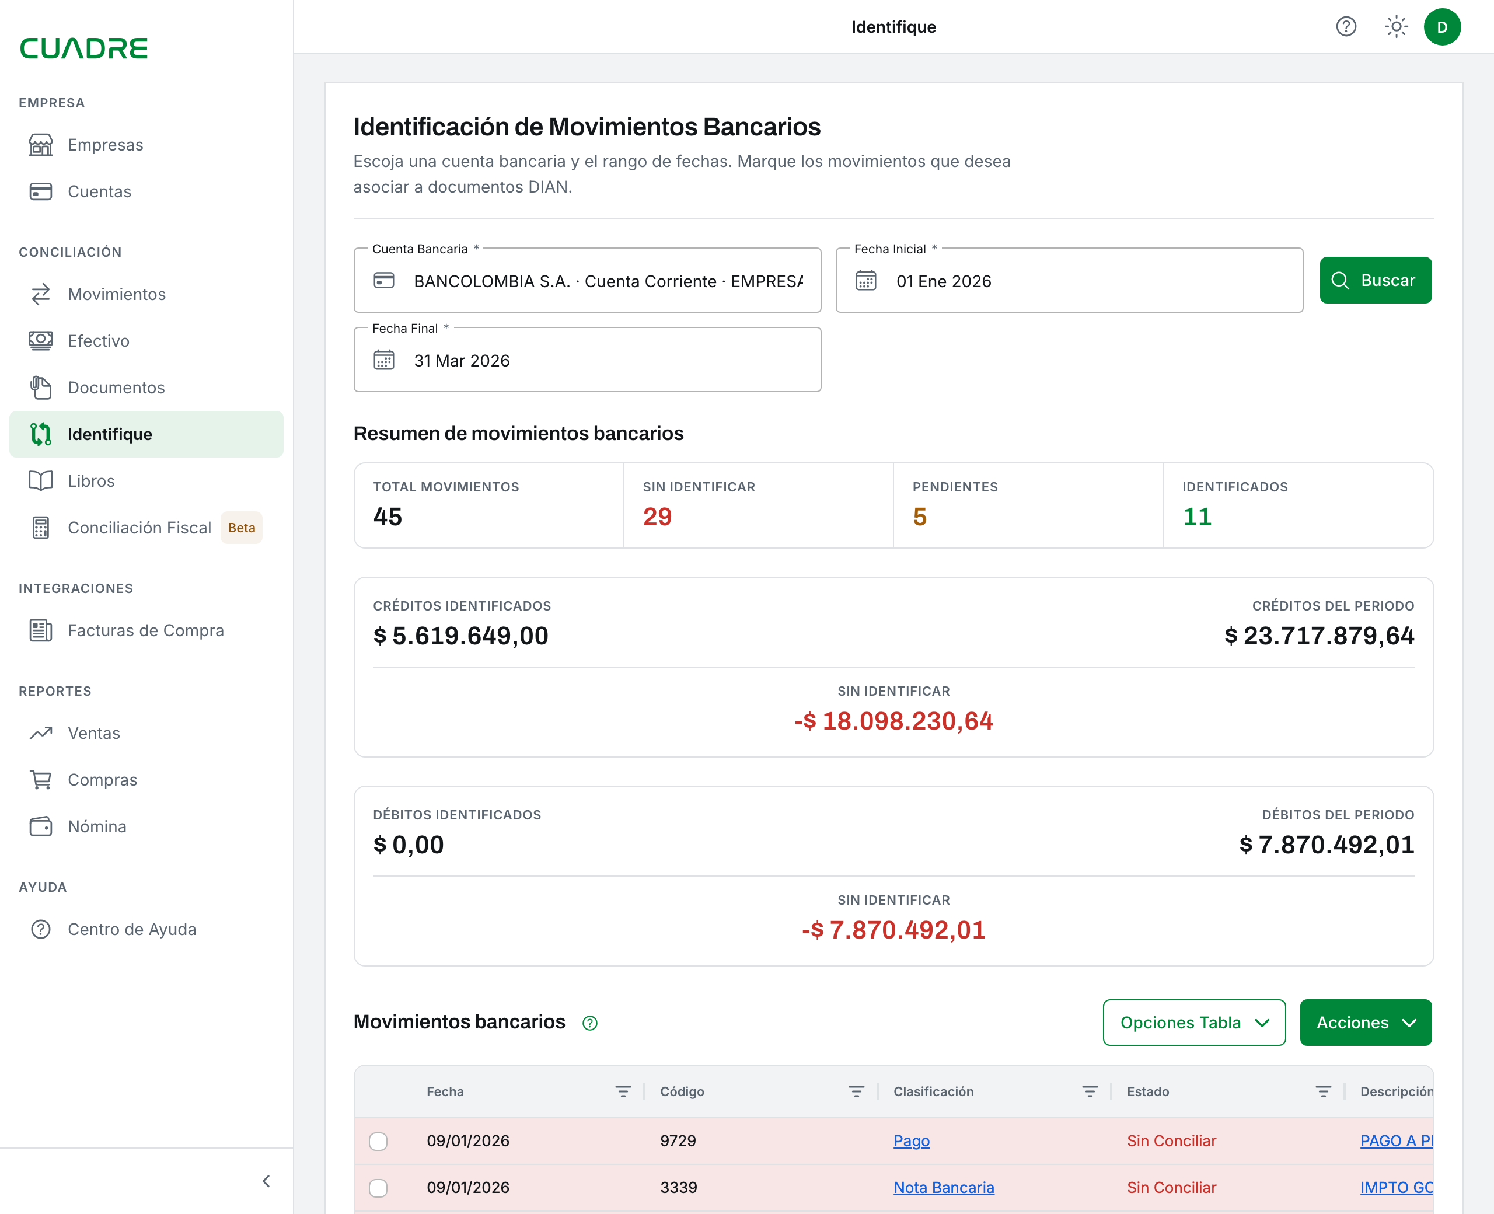Open the user avatar D menu
The image size is (1494, 1214).
click(x=1442, y=27)
